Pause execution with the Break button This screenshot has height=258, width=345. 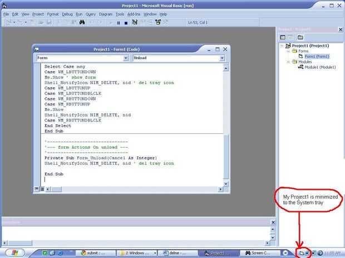119,23
